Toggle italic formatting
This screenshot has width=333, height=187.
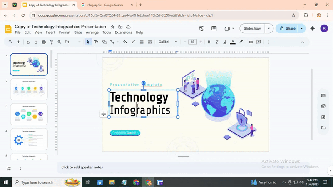[x=217, y=42]
